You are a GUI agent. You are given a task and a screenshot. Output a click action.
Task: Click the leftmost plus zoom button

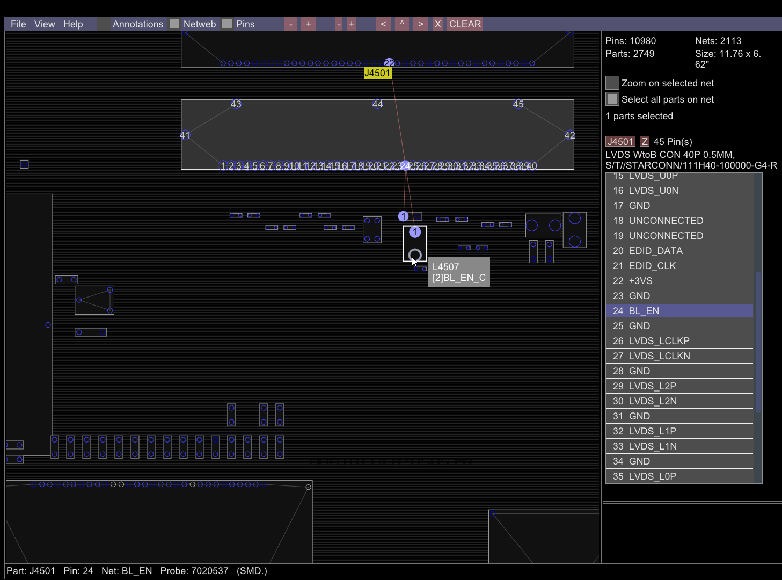pyautogui.click(x=308, y=24)
